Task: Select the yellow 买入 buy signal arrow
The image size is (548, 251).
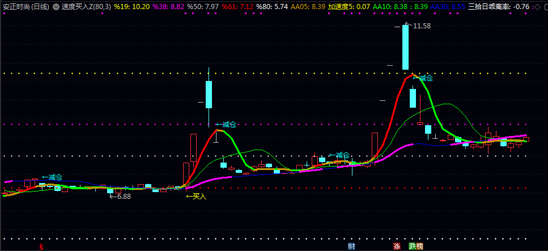Action: [196, 197]
